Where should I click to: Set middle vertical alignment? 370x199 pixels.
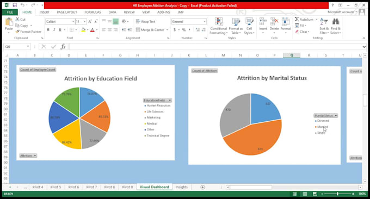[x=110, y=21]
